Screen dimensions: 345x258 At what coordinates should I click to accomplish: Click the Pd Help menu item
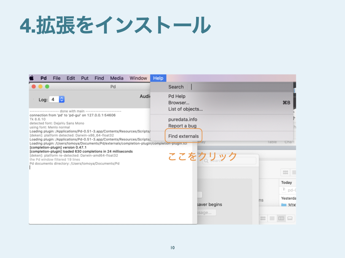click(177, 96)
